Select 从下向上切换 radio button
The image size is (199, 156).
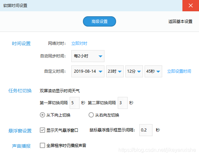pos(42,115)
